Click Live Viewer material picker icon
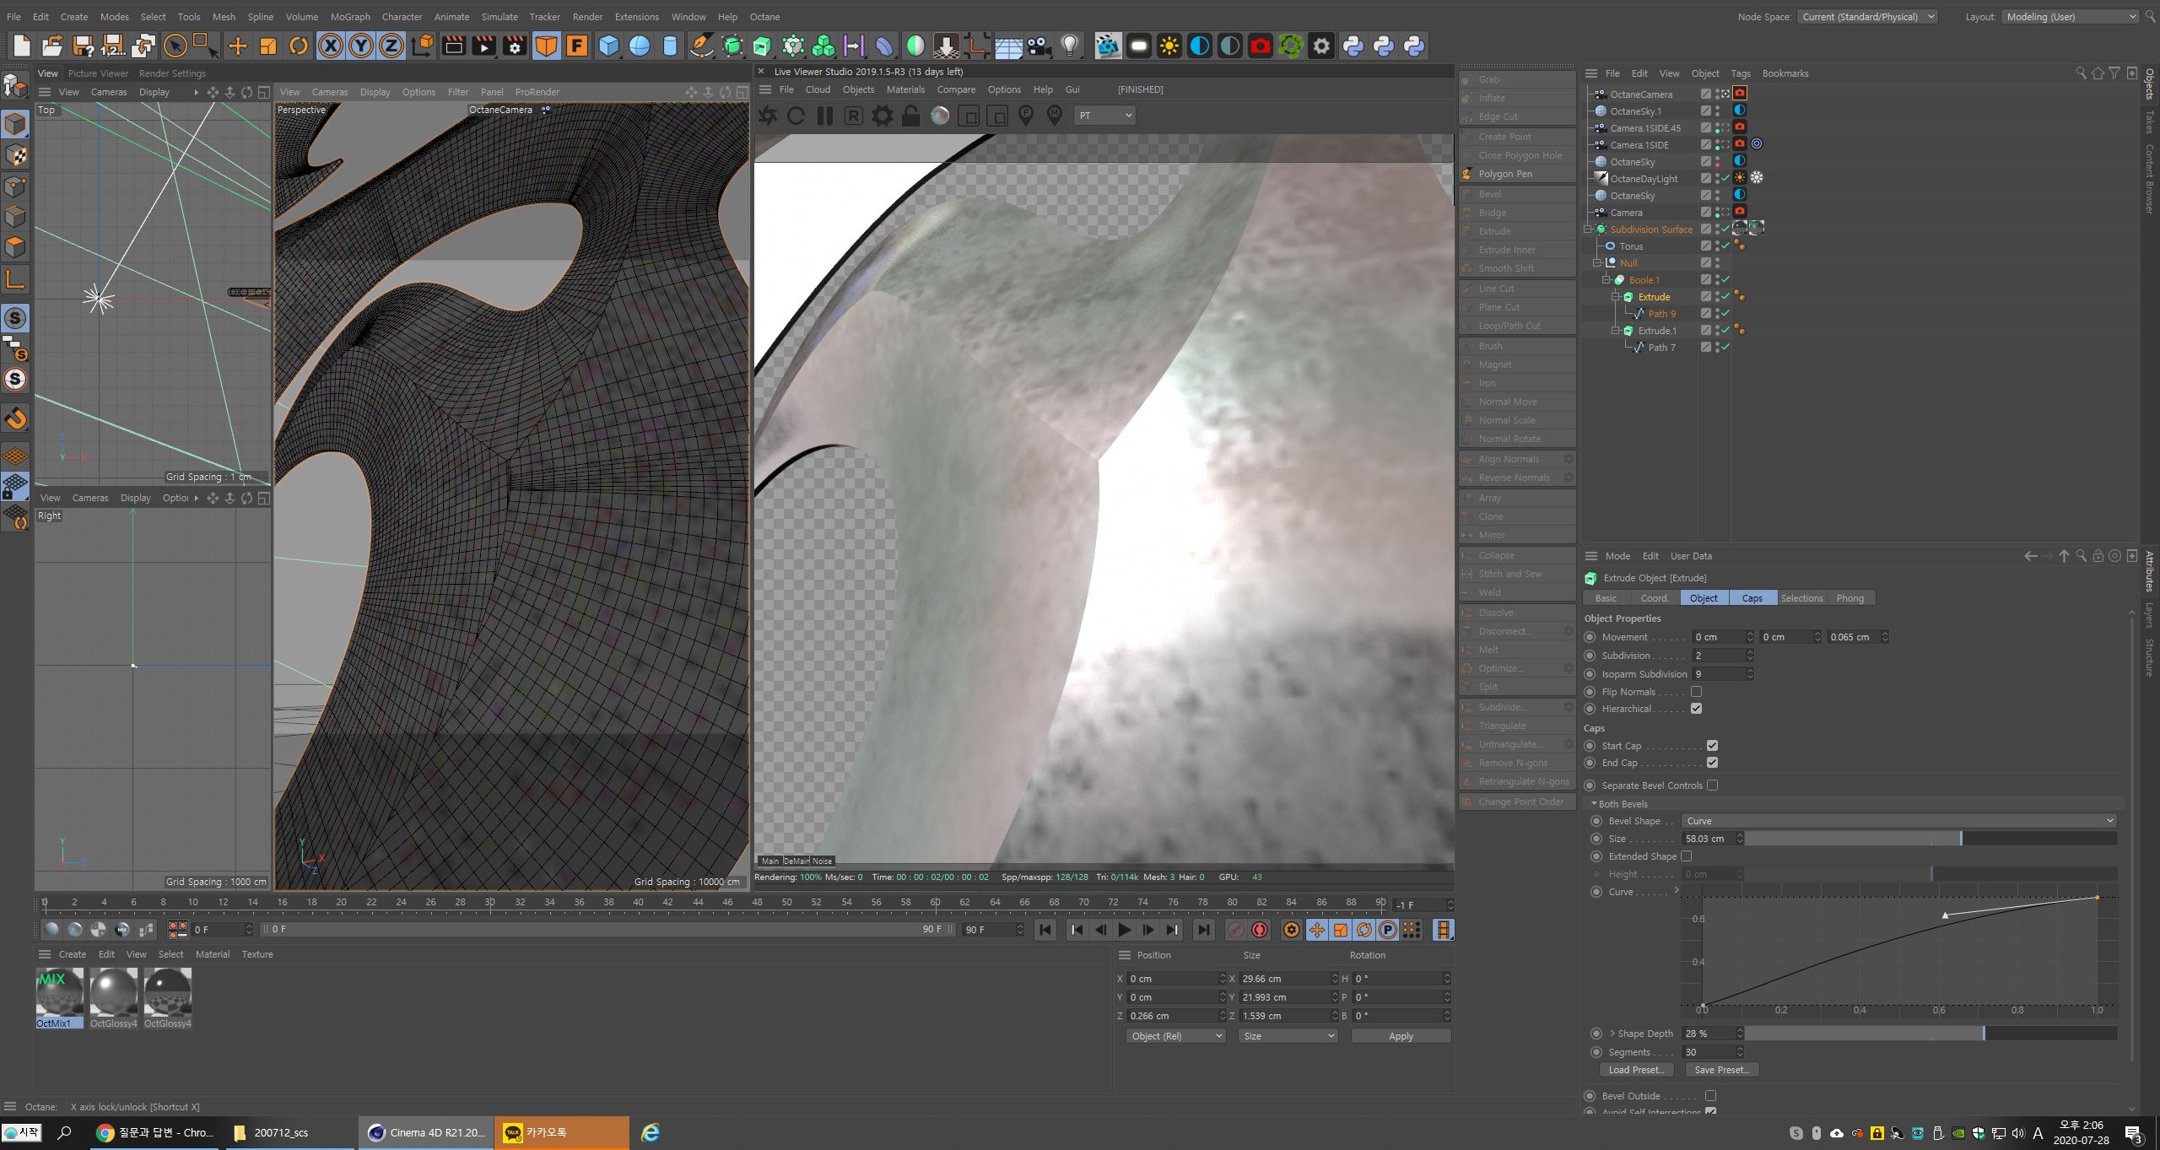 (1055, 116)
